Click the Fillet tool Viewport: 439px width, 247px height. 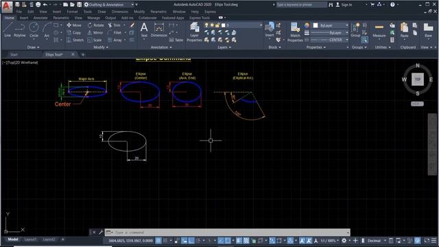115,33
